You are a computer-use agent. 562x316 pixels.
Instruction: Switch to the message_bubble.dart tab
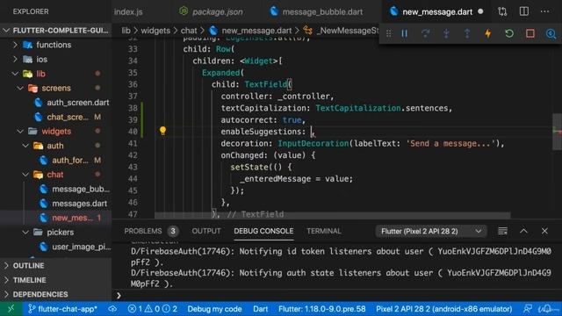[x=317, y=11]
